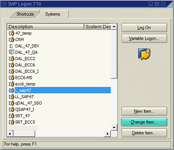Open the Variable Logon dialog
The image size is (174, 150).
144,38
